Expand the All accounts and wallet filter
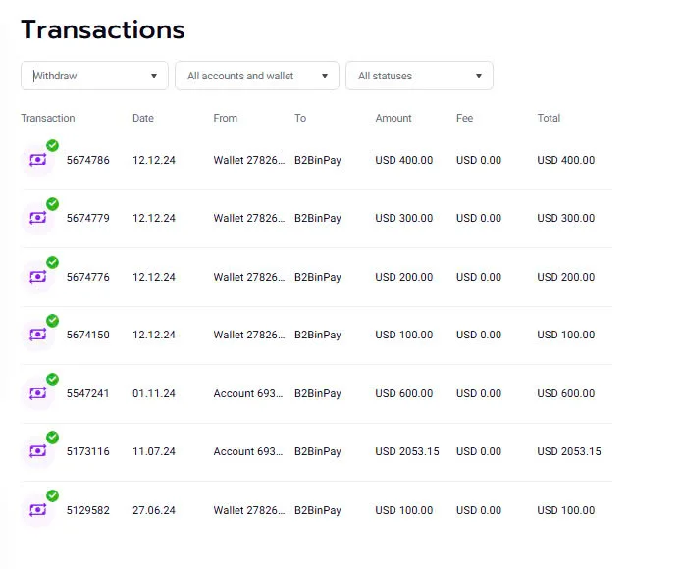The image size is (682, 569). pyautogui.click(x=256, y=76)
